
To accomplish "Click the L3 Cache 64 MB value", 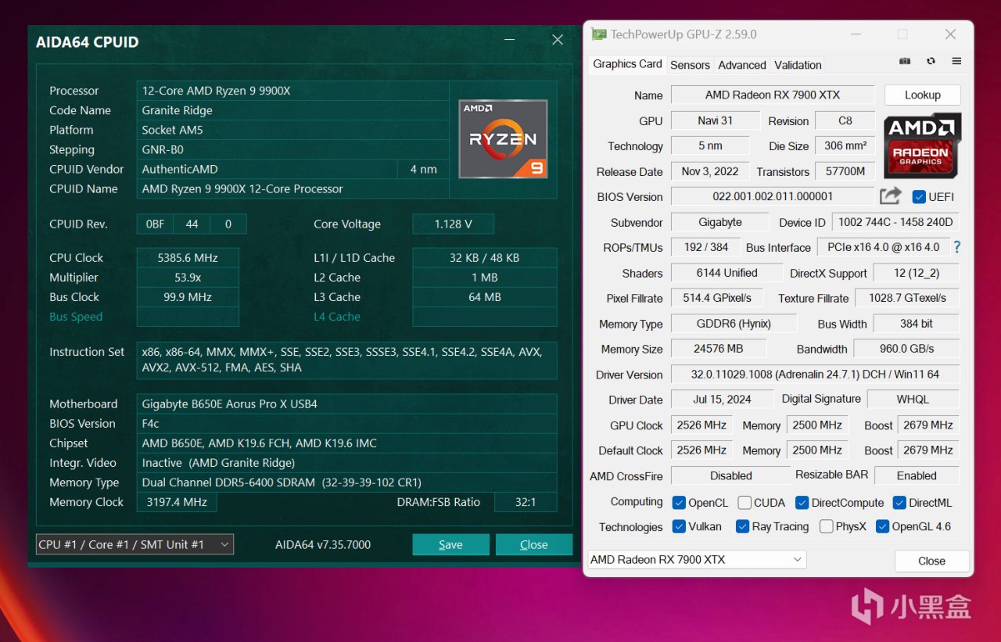I will 485,297.
